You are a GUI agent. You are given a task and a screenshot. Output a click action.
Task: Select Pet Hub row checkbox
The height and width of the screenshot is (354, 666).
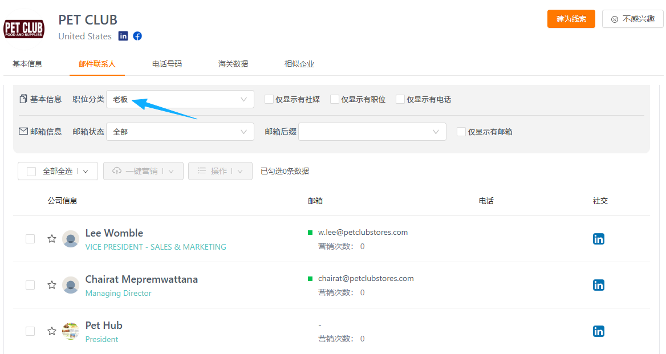[30, 331]
